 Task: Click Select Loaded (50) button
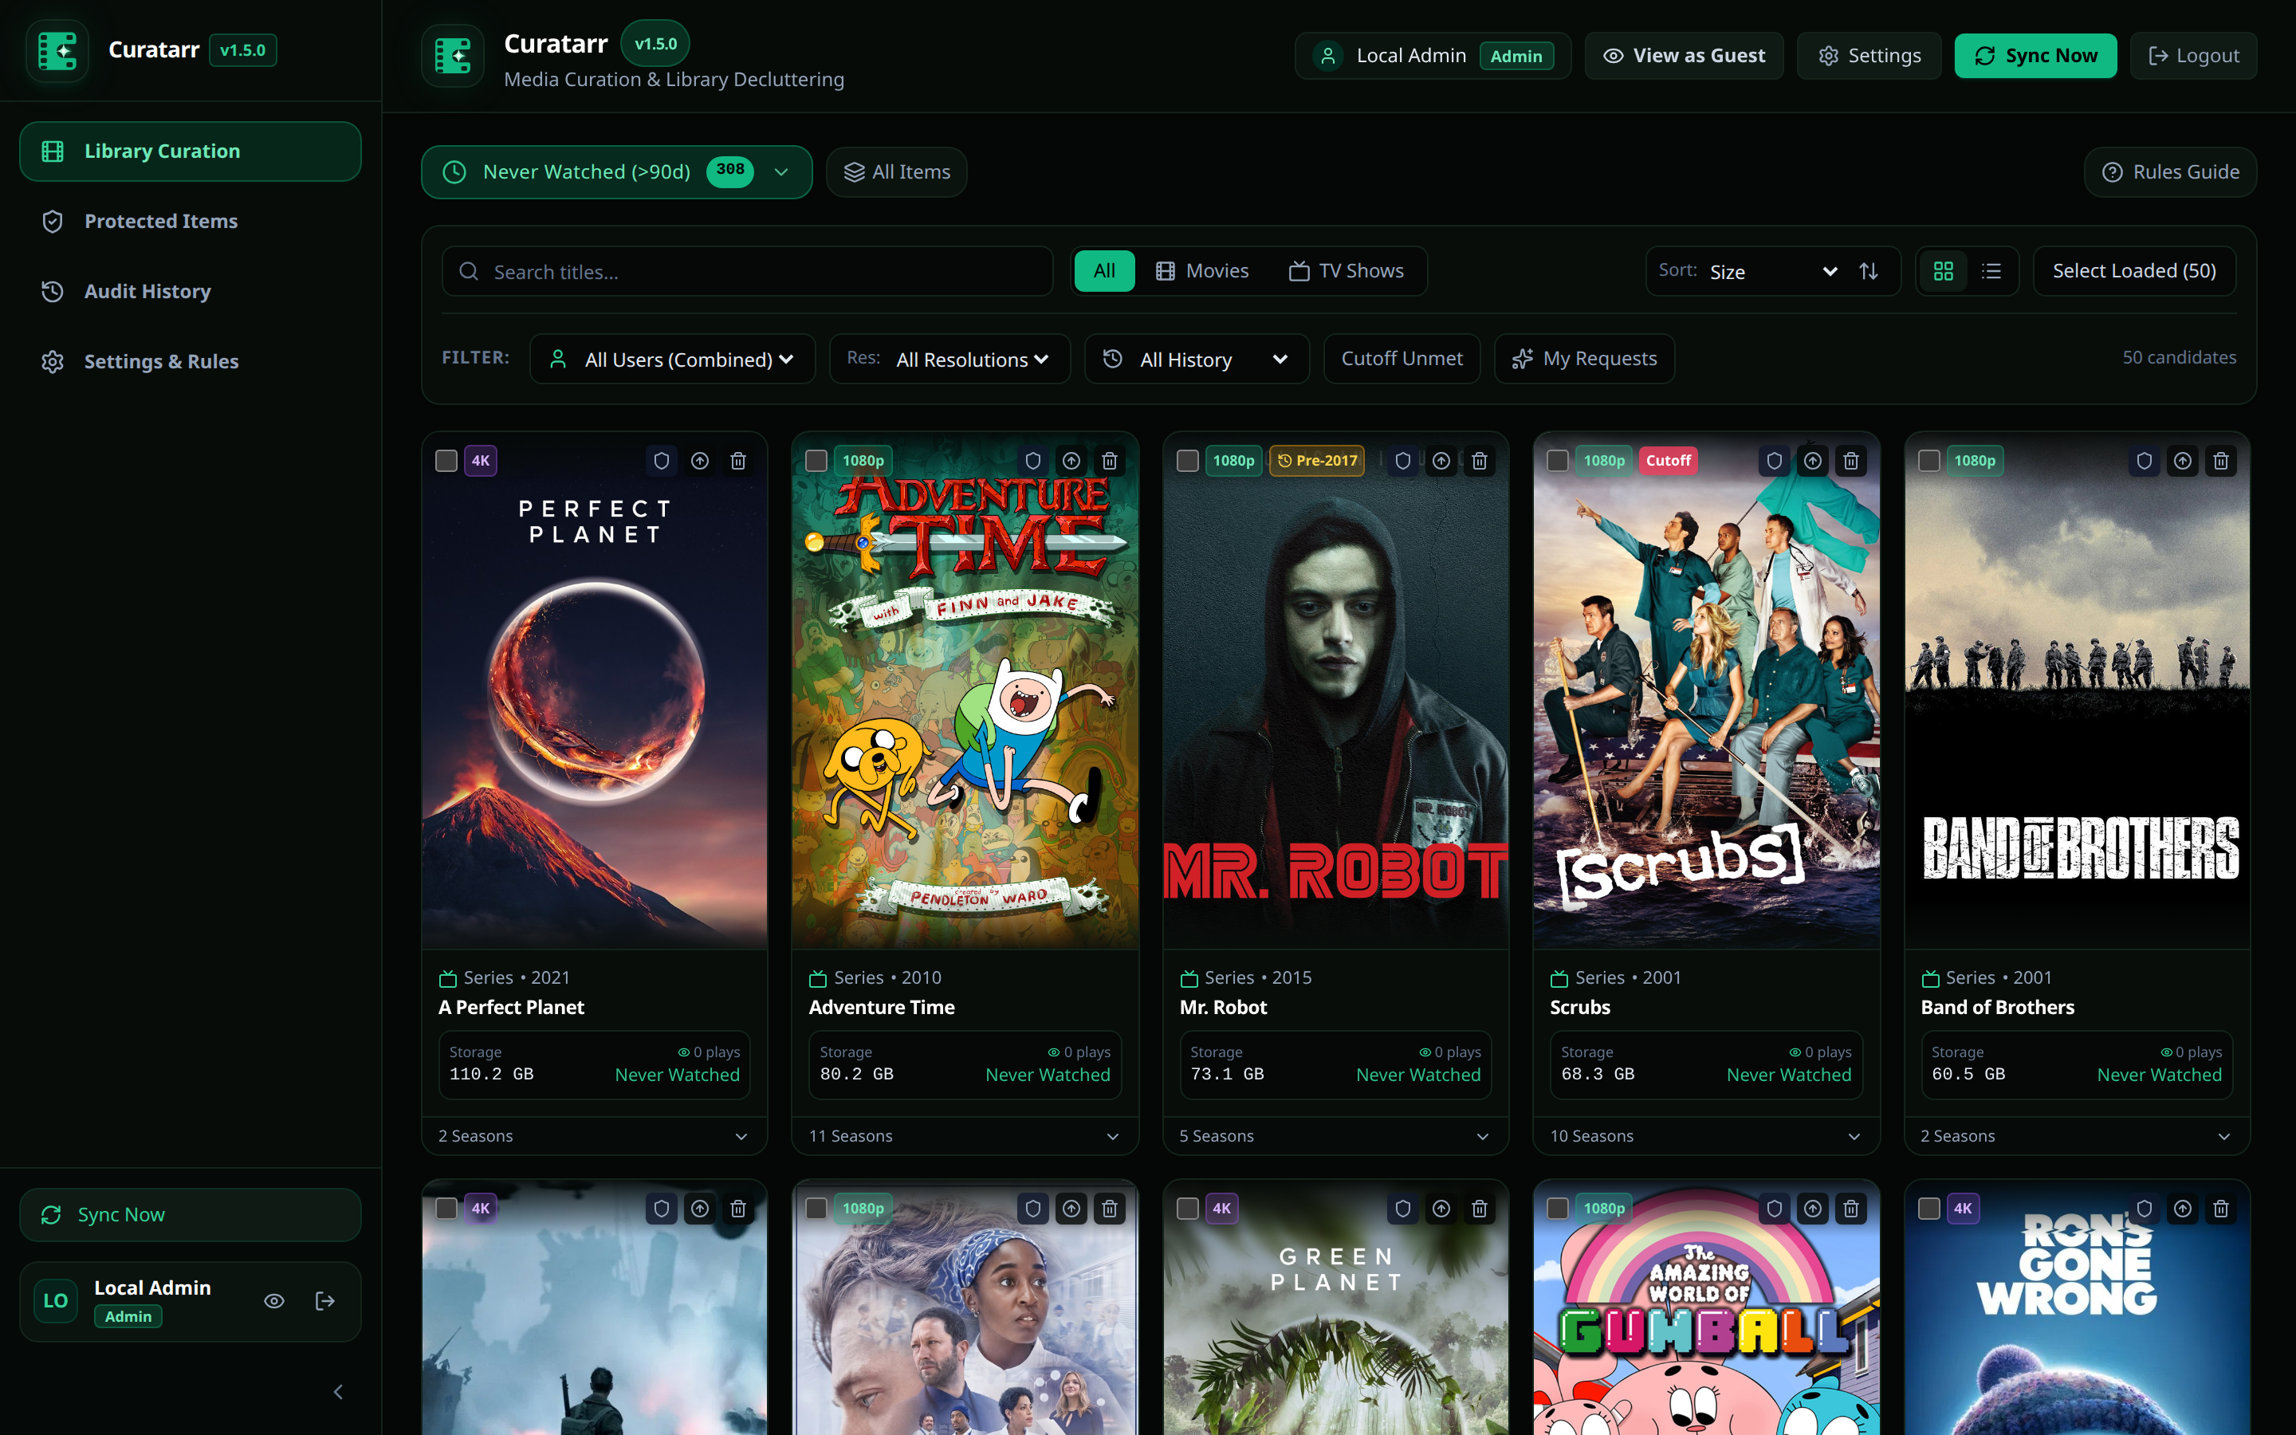point(2133,271)
